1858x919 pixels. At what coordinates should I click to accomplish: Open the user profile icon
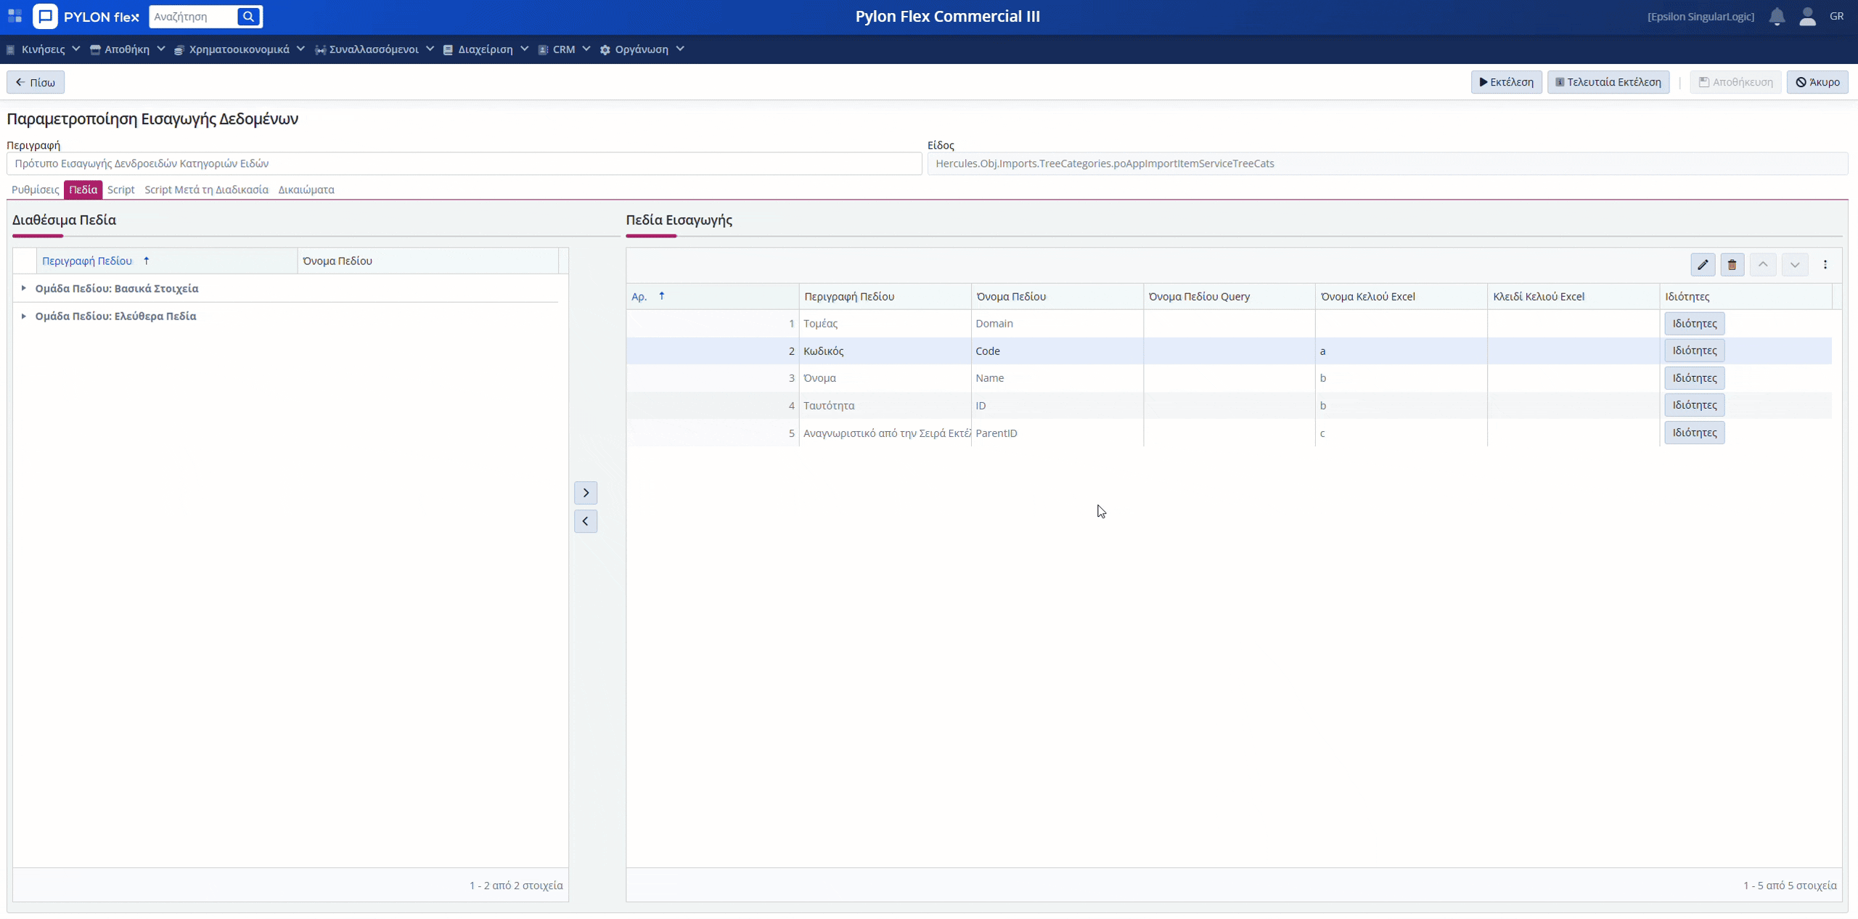tap(1807, 17)
